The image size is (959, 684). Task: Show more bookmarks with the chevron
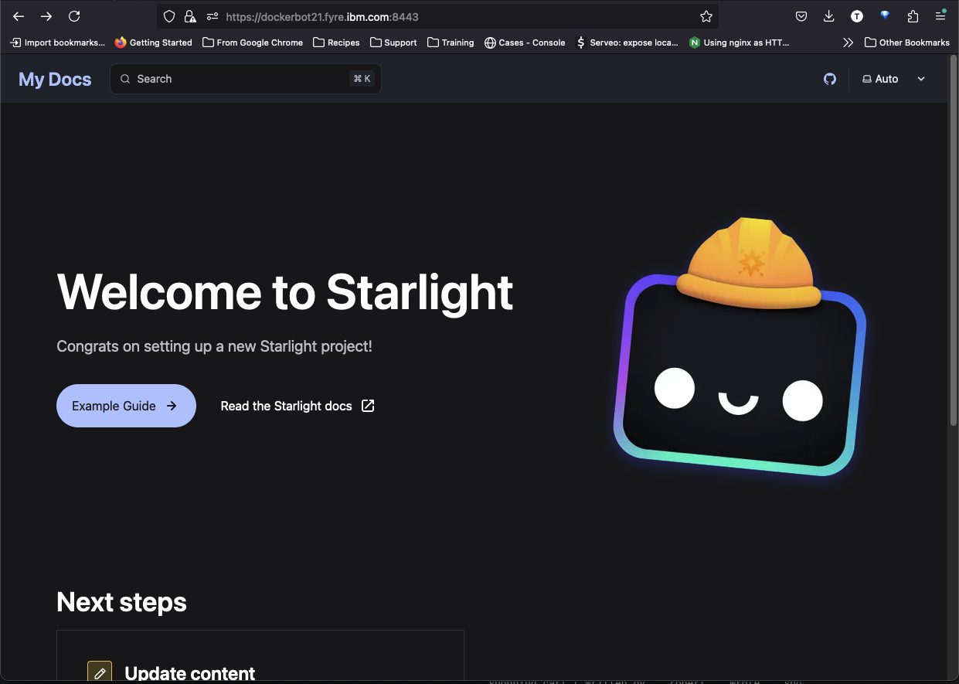[x=848, y=43]
